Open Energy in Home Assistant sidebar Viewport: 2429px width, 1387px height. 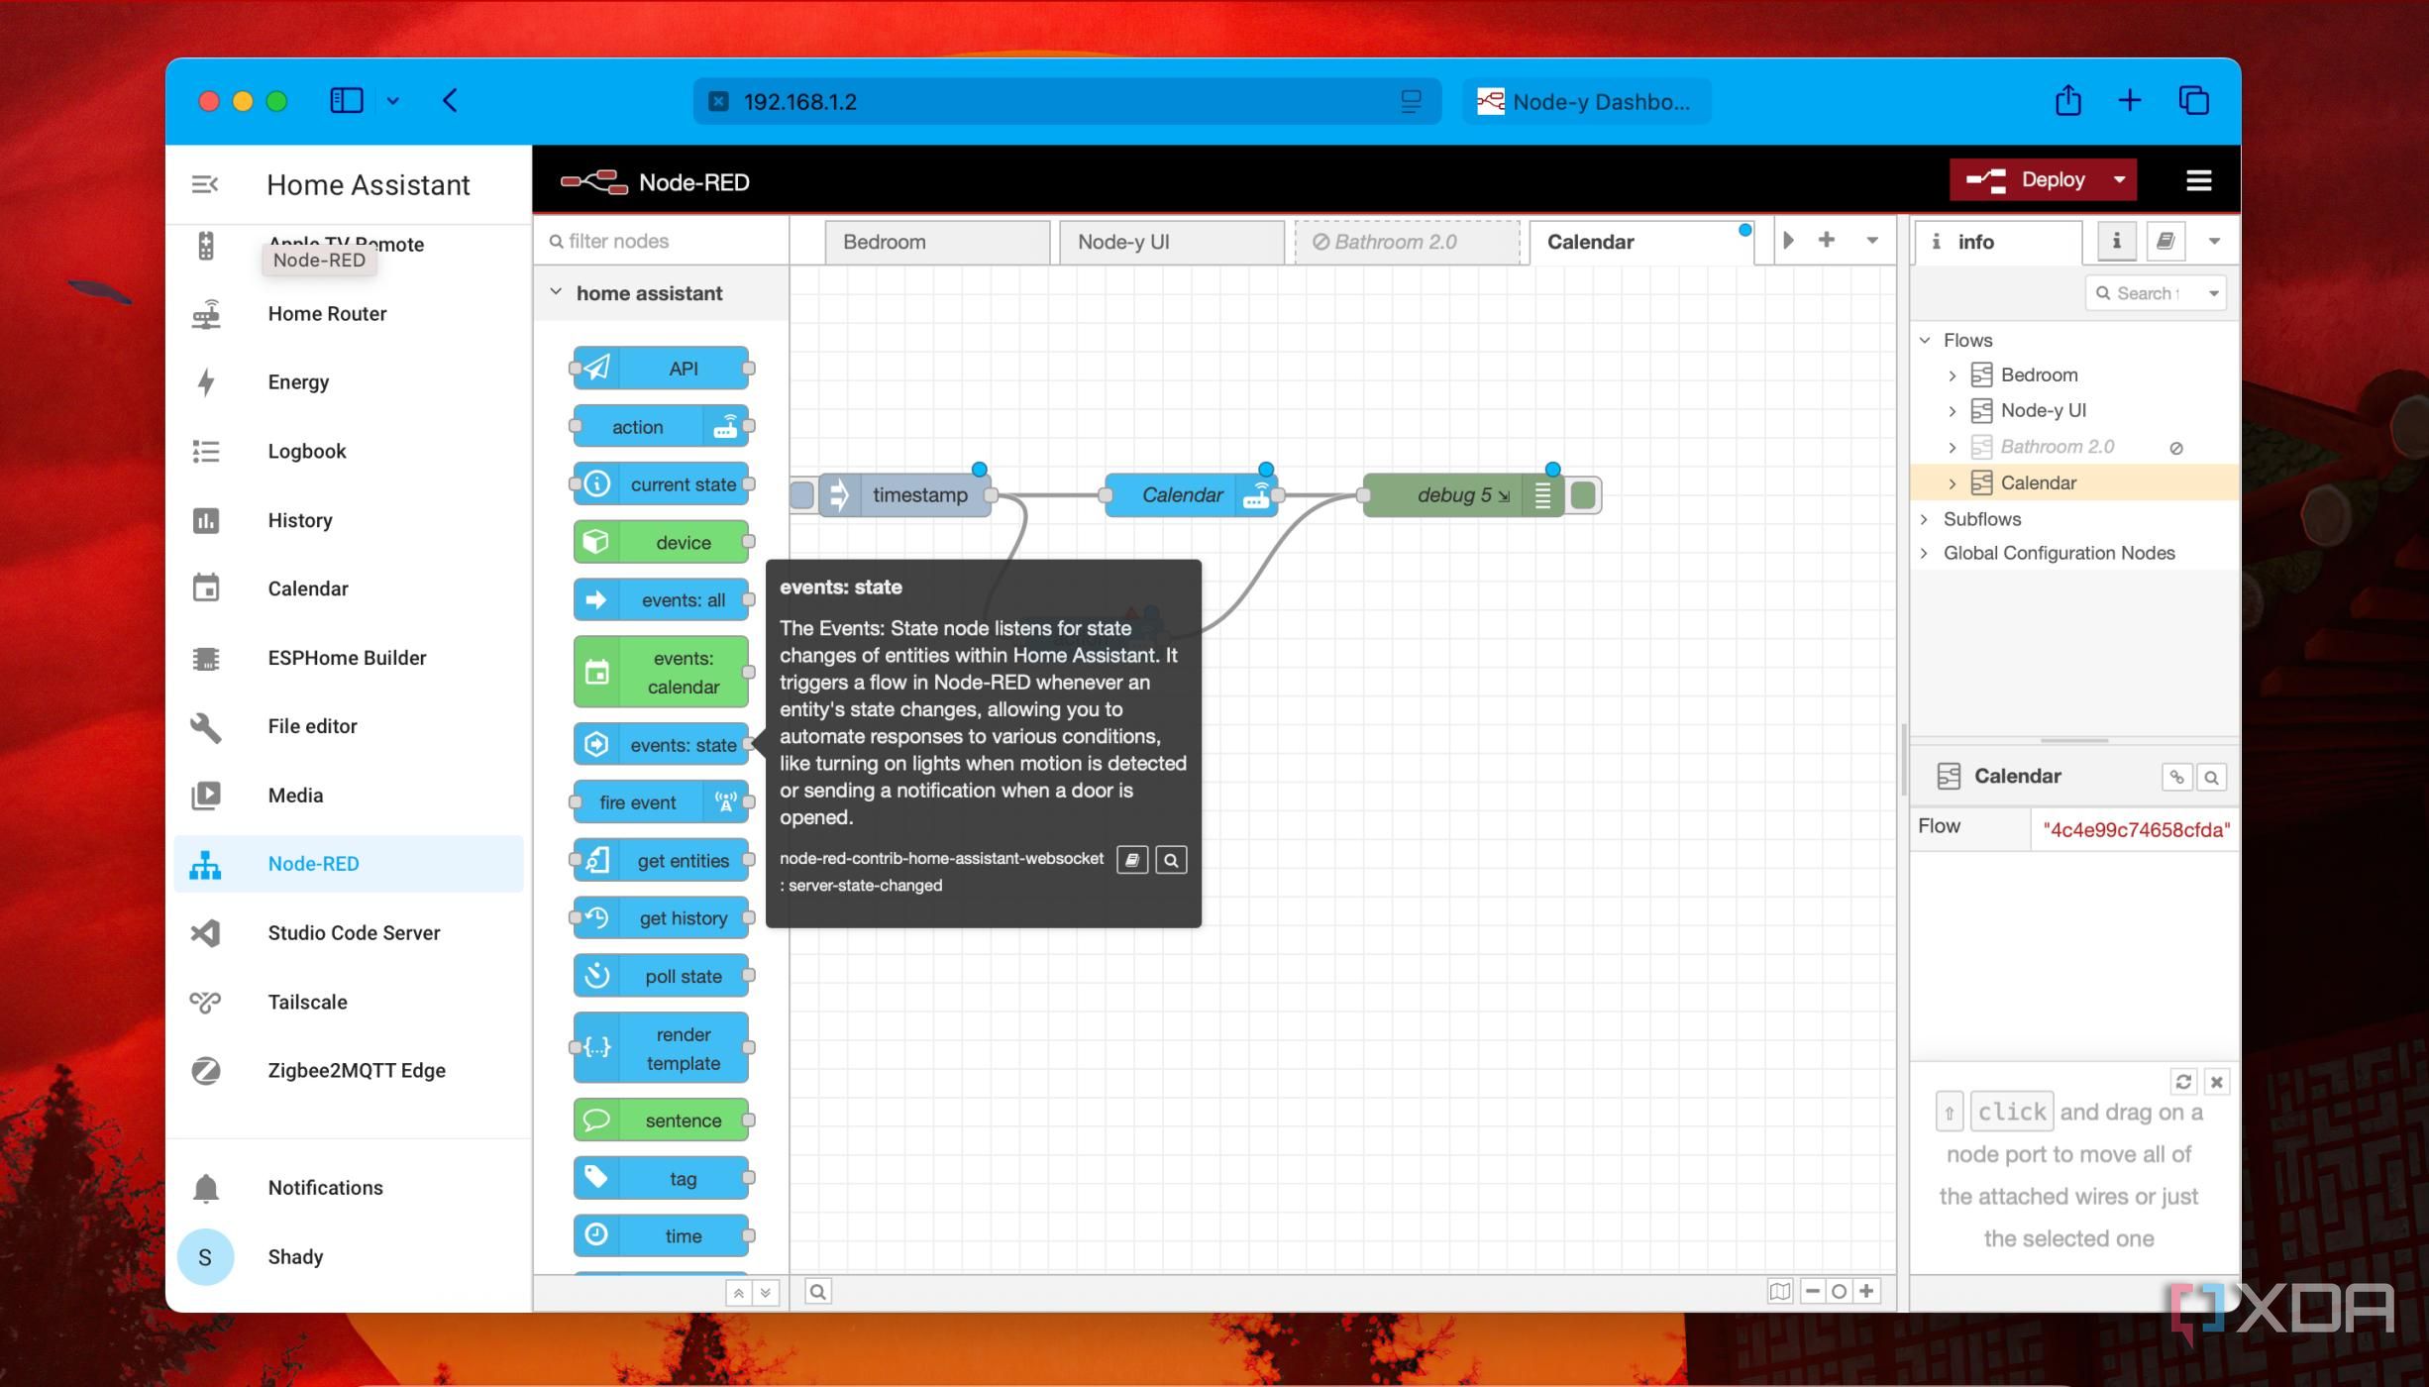click(x=349, y=382)
